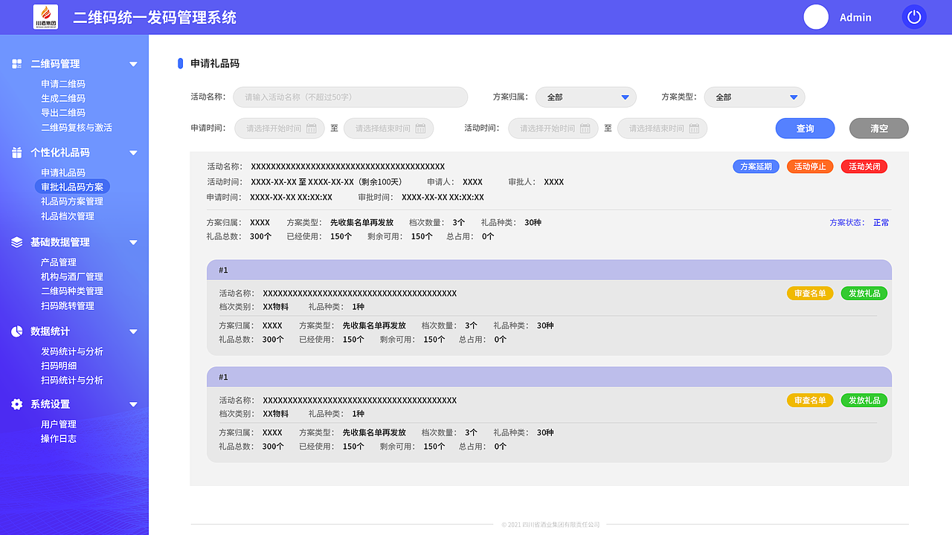This screenshot has height=535, width=952.
Task: Click the 二维码管理 QR grid icon in sidebar
Action: 16,64
